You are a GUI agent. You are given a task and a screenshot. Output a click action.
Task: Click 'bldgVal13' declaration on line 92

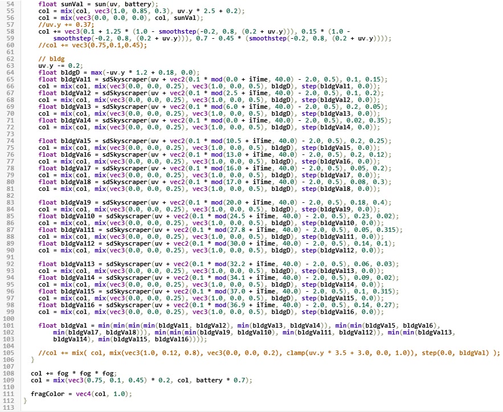tap(77, 264)
